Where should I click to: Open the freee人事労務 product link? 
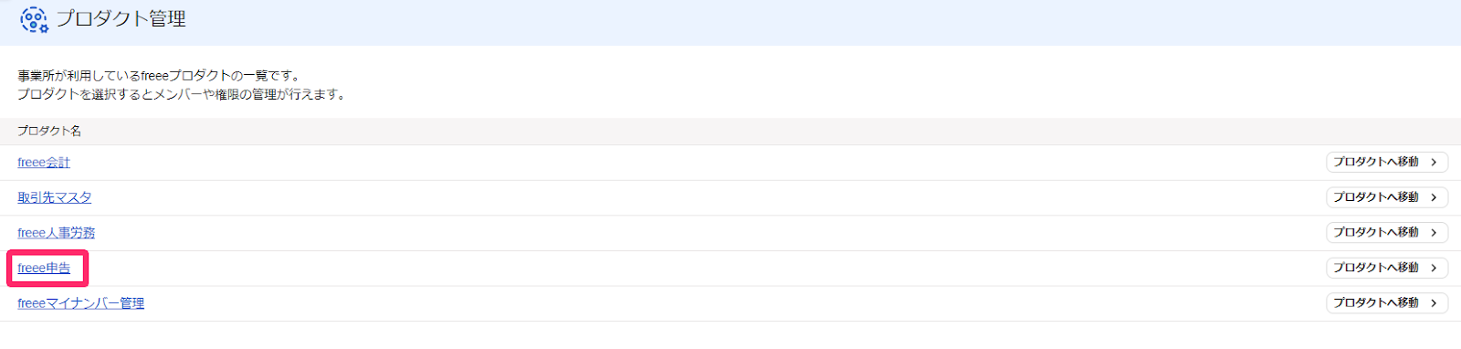coord(57,233)
